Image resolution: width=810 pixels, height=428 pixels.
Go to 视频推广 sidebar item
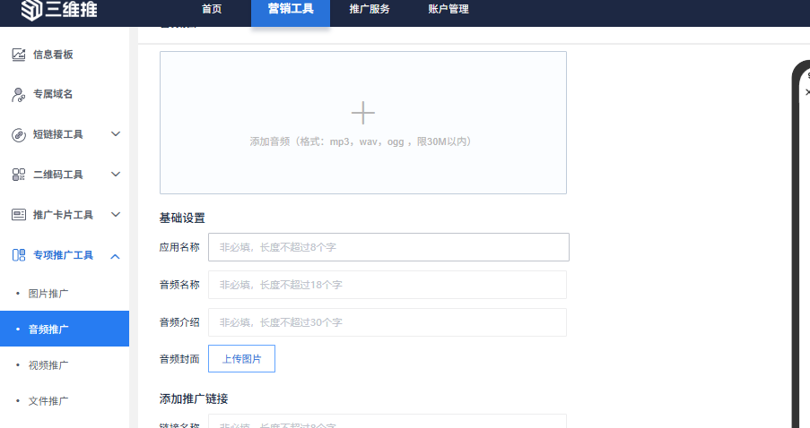point(48,365)
